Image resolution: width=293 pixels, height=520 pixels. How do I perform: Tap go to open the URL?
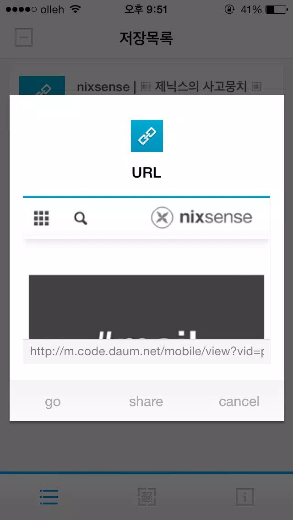pyautogui.click(x=53, y=401)
